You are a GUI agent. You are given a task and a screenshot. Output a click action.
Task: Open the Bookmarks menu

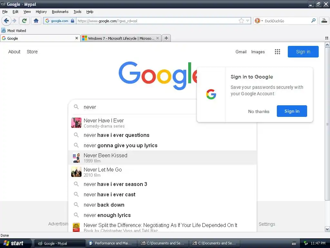(x=60, y=12)
